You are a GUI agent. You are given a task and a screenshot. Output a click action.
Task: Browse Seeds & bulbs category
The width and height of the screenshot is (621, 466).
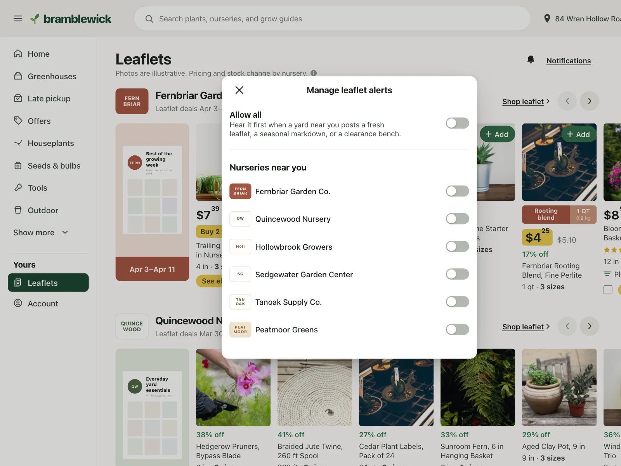coord(48,166)
